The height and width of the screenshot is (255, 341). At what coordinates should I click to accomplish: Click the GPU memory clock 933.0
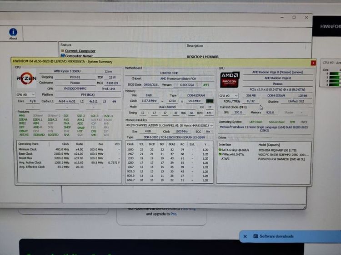coord(270,113)
